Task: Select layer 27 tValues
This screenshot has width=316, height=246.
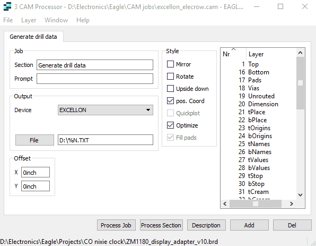Action: click(x=259, y=160)
